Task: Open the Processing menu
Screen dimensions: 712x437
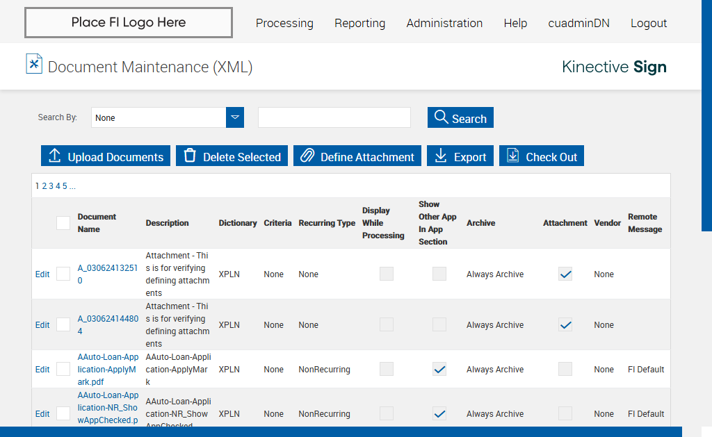Action: click(x=284, y=23)
